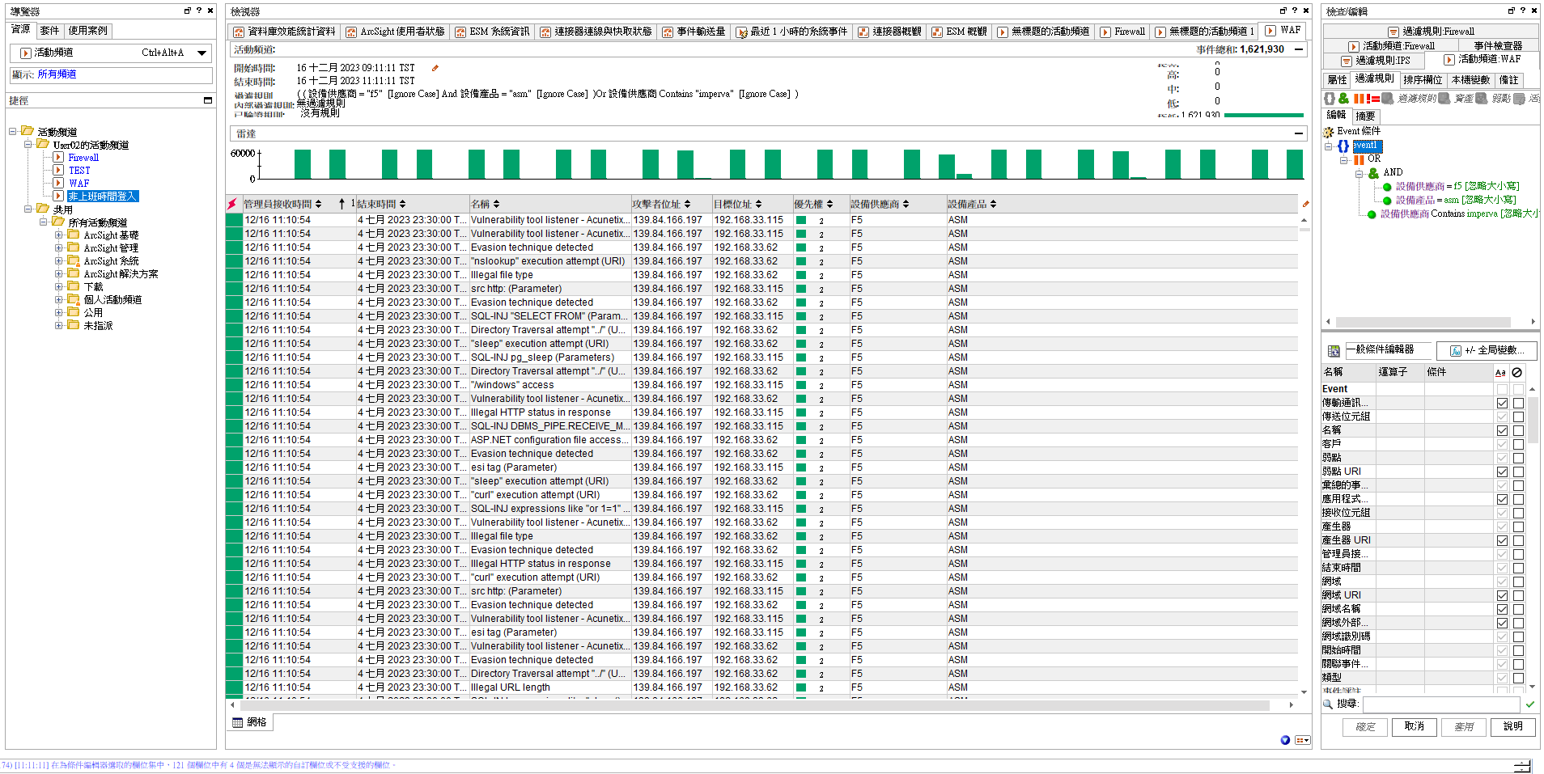Click the AND operator icon in filter toolbar
Screen dimensions: 1544x774
[1343, 99]
